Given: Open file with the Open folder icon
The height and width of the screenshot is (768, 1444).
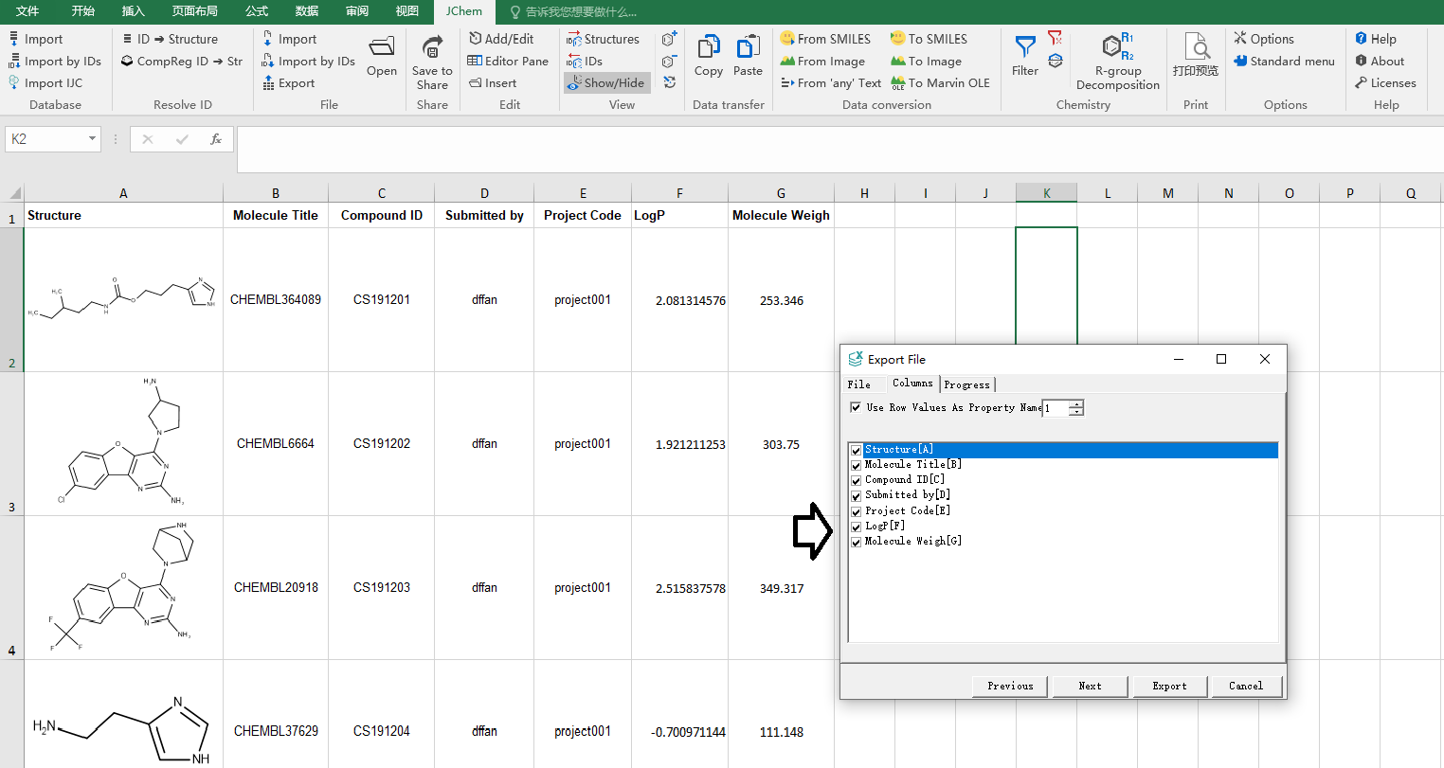Looking at the screenshot, I should point(382,46).
